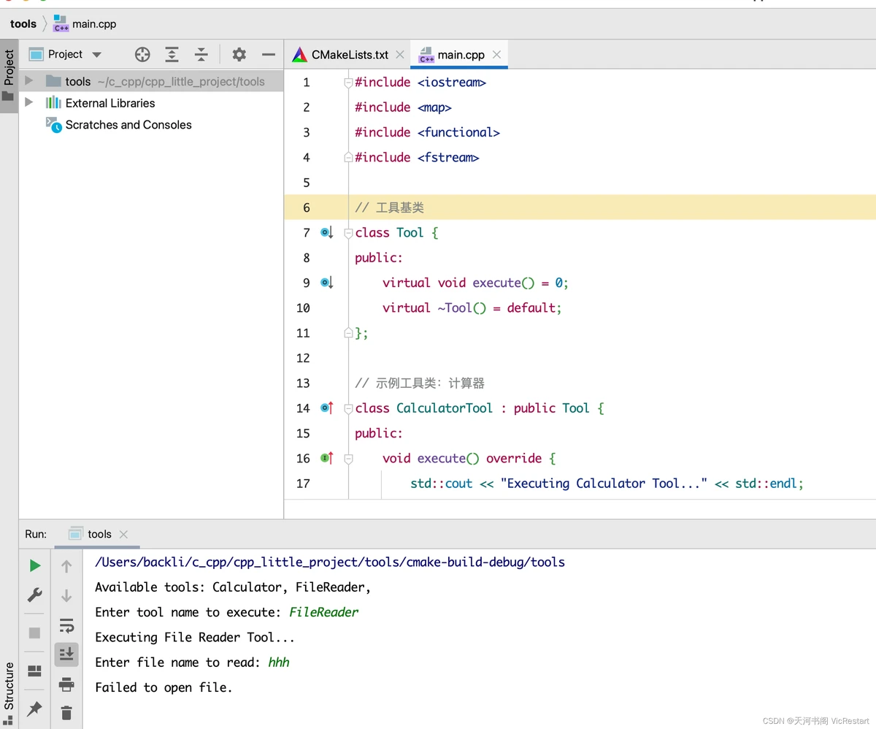Viewport: 876px width, 729px height.
Task: Open Project panel settings gear
Action: coord(239,55)
